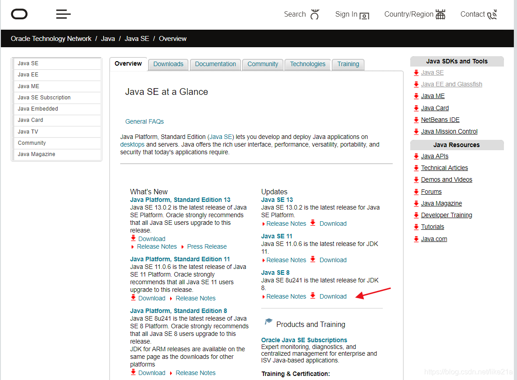Click the red arrow icon next to Java Card
Image resolution: width=517 pixels, height=380 pixels.
point(416,108)
